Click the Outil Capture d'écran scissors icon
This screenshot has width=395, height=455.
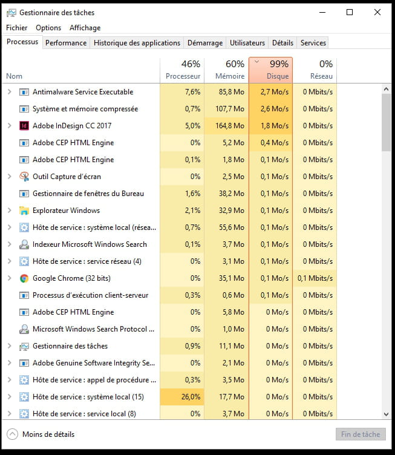tap(24, 177)
